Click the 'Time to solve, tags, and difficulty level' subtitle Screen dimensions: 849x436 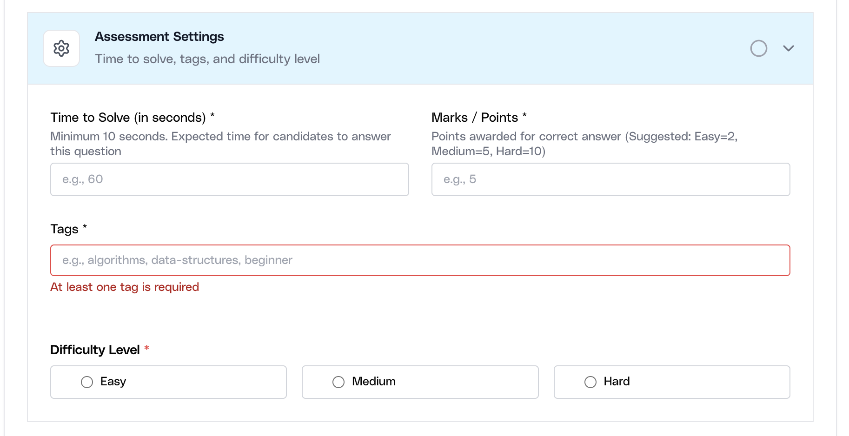click(207, 59)
